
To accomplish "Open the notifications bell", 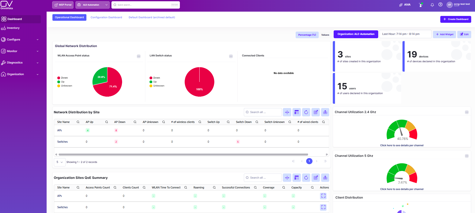I will coord(432,5).
